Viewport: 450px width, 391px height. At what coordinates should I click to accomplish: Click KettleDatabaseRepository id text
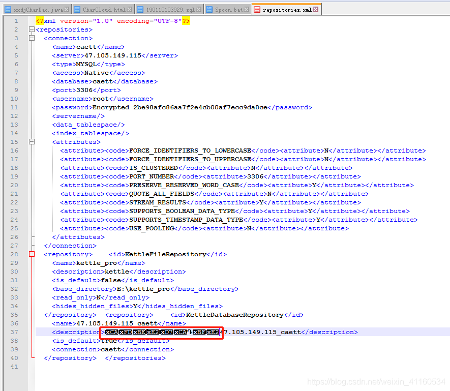tap(235, 315)
